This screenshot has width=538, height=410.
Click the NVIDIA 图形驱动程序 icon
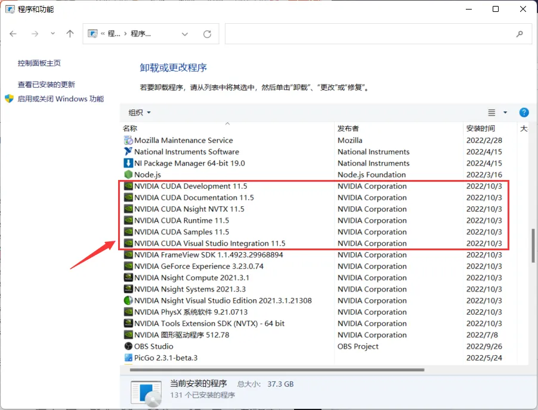[x=128, y=335]
